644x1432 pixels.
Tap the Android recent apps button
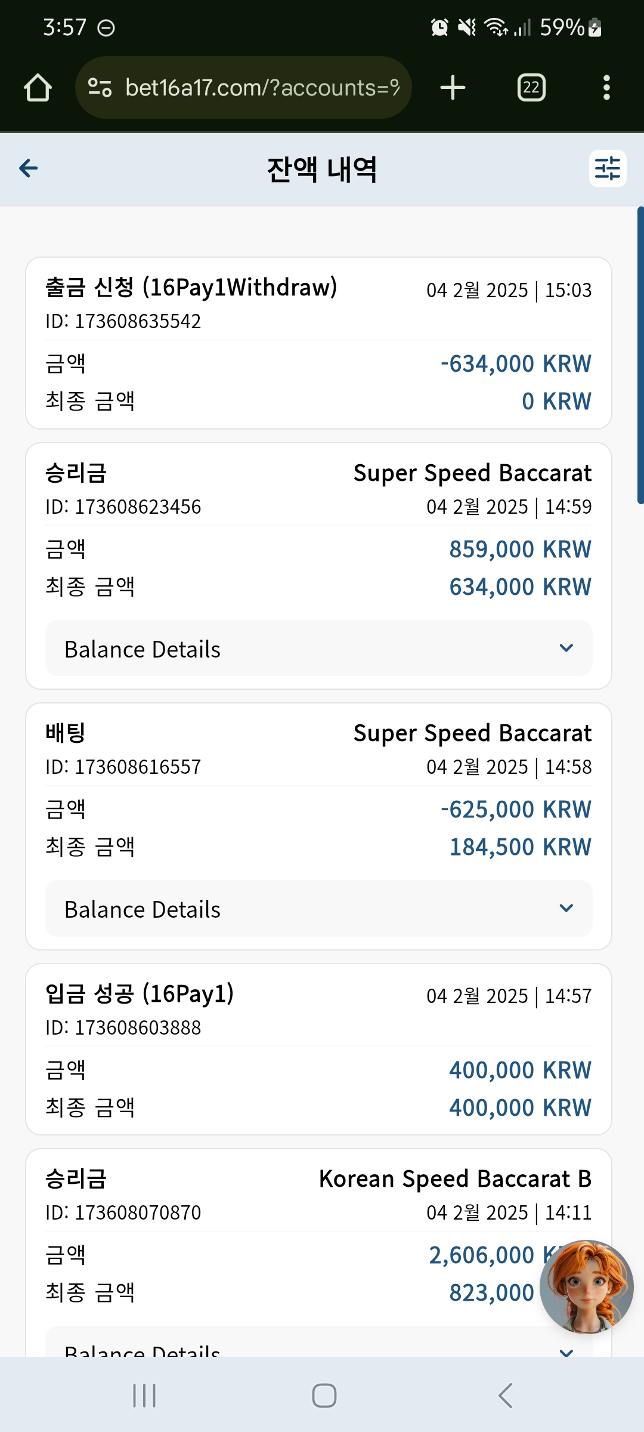[144, 1396]
